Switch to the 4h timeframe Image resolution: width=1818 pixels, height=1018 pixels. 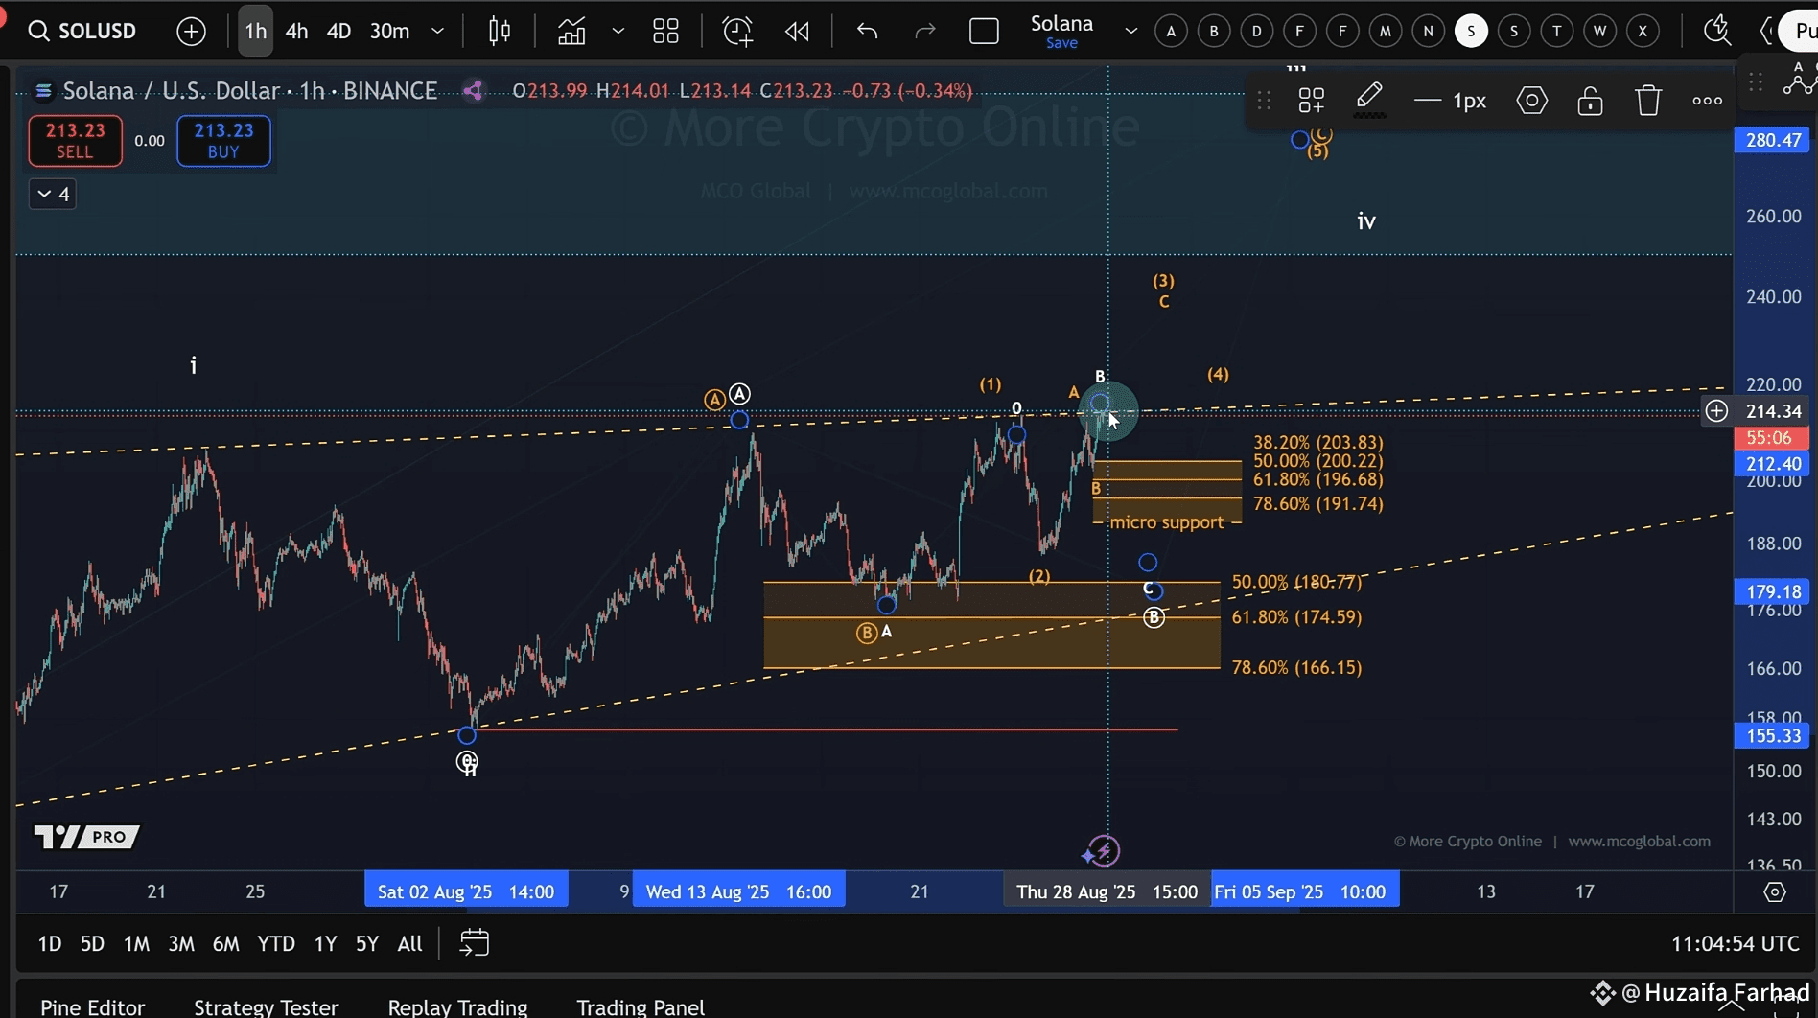point(297,31)
